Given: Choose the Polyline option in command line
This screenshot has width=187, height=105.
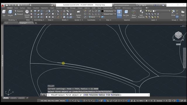Looking at the screenshot, I should coord(93,95).
